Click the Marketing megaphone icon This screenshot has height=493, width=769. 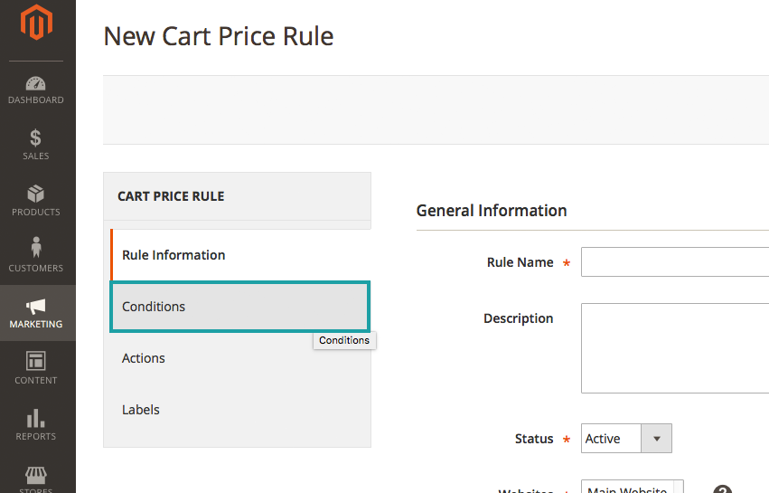(36, 307)
